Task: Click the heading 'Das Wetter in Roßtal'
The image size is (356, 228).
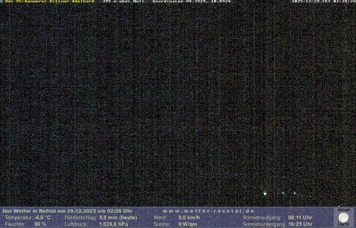Action: coord(29,211)
